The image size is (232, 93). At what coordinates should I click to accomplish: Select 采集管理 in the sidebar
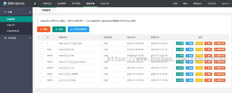coord(16,19)
